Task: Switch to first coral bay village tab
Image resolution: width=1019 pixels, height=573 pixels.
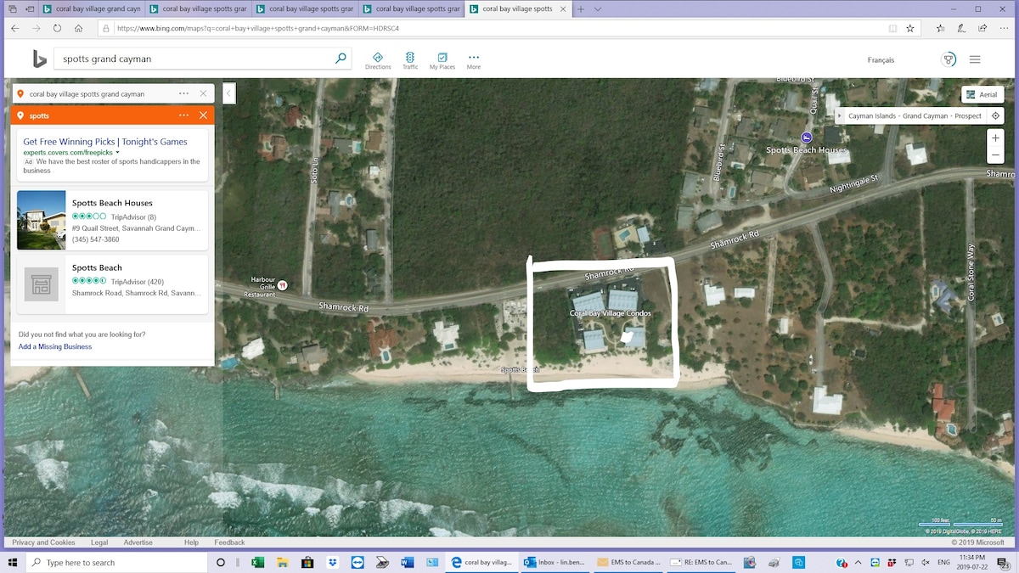Action: (x=91, y=8)
